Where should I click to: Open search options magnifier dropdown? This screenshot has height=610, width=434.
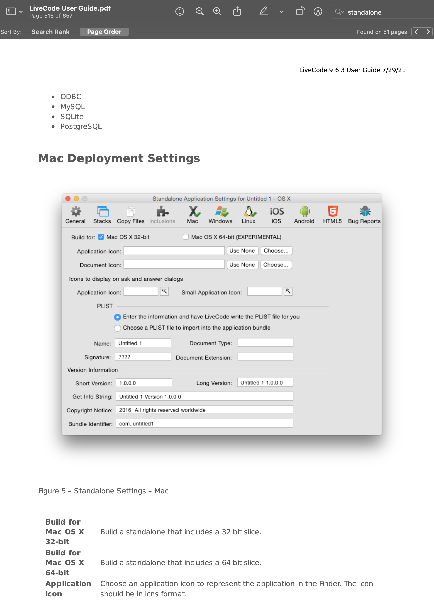(x=339, y=12)
